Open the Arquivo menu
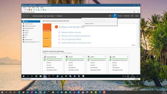The width and height of the screenshot is (167, 94). (x=25, y=8)
